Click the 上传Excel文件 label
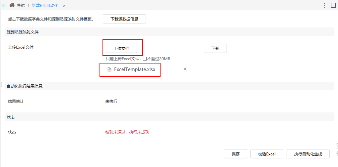 21,48
